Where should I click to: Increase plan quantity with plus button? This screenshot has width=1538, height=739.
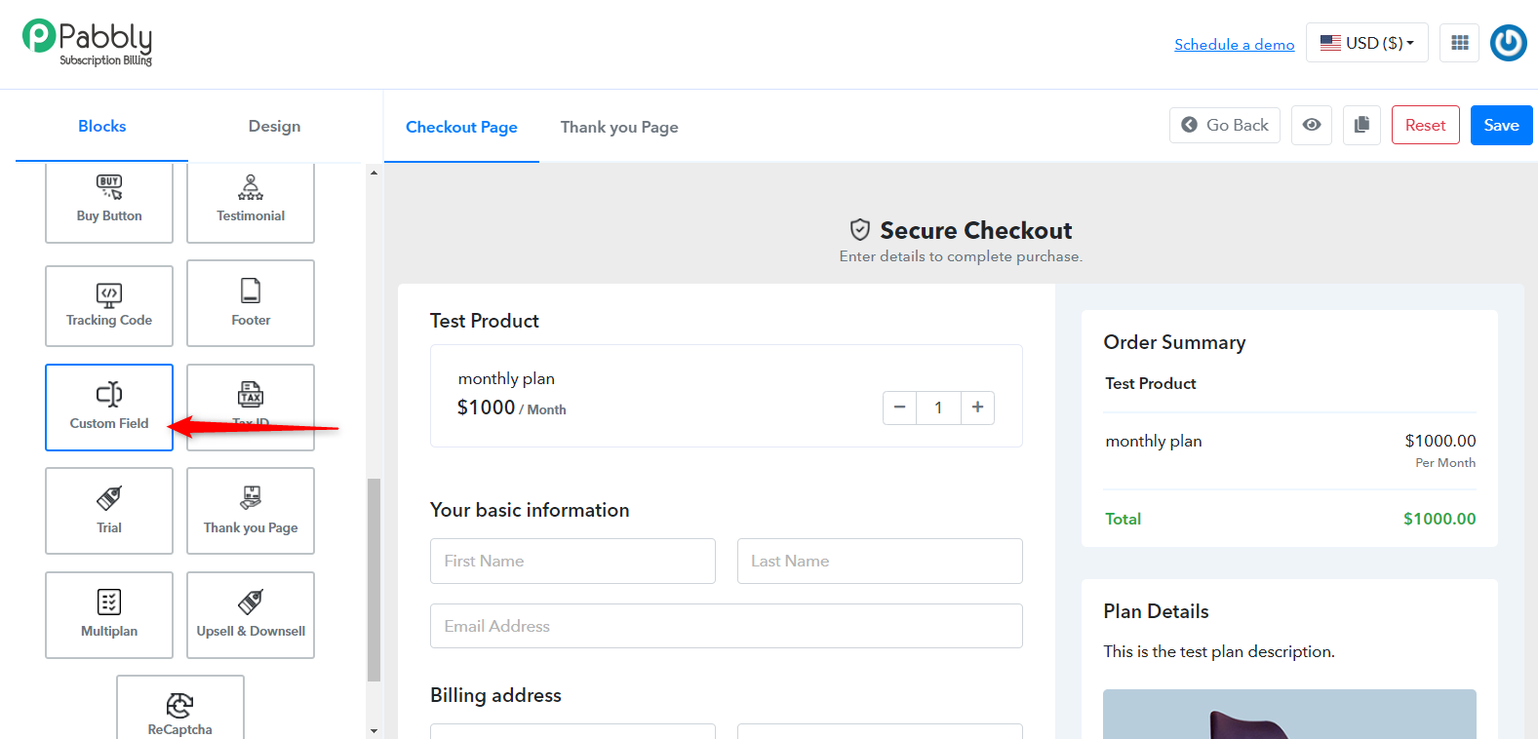(x=978, y=408)
